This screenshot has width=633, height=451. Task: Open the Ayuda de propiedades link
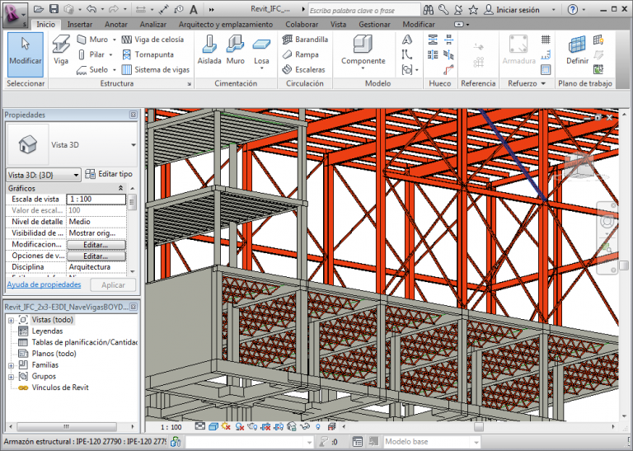click(x=44, y=284)
